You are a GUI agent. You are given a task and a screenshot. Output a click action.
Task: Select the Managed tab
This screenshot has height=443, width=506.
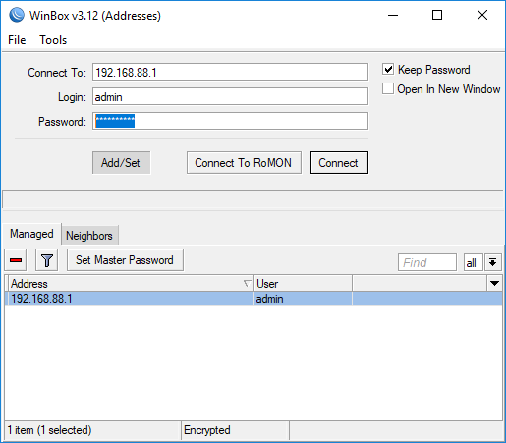coord(31,234)
